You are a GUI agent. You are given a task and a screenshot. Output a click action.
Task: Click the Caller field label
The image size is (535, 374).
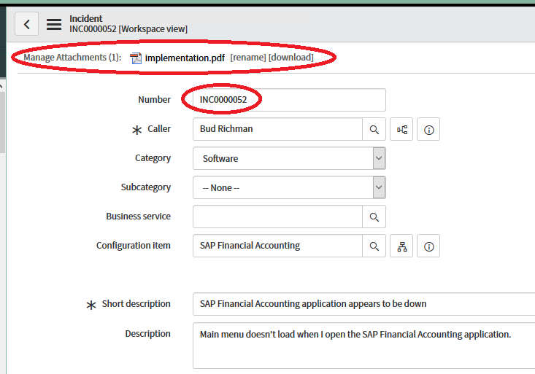click(x=159, y=129)
